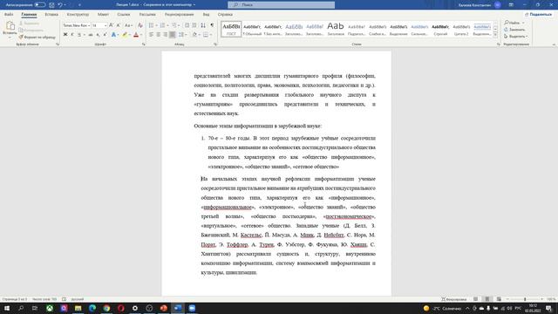Click the Save icon in title bar

(x=51, y=5)
